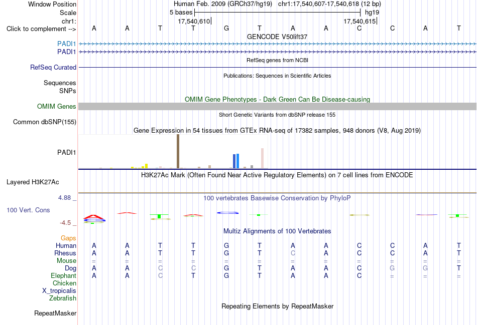Viewport: 477px width, 325px height.
Task: Click the dark blue bar in GTEx chart
Action: 234,161
